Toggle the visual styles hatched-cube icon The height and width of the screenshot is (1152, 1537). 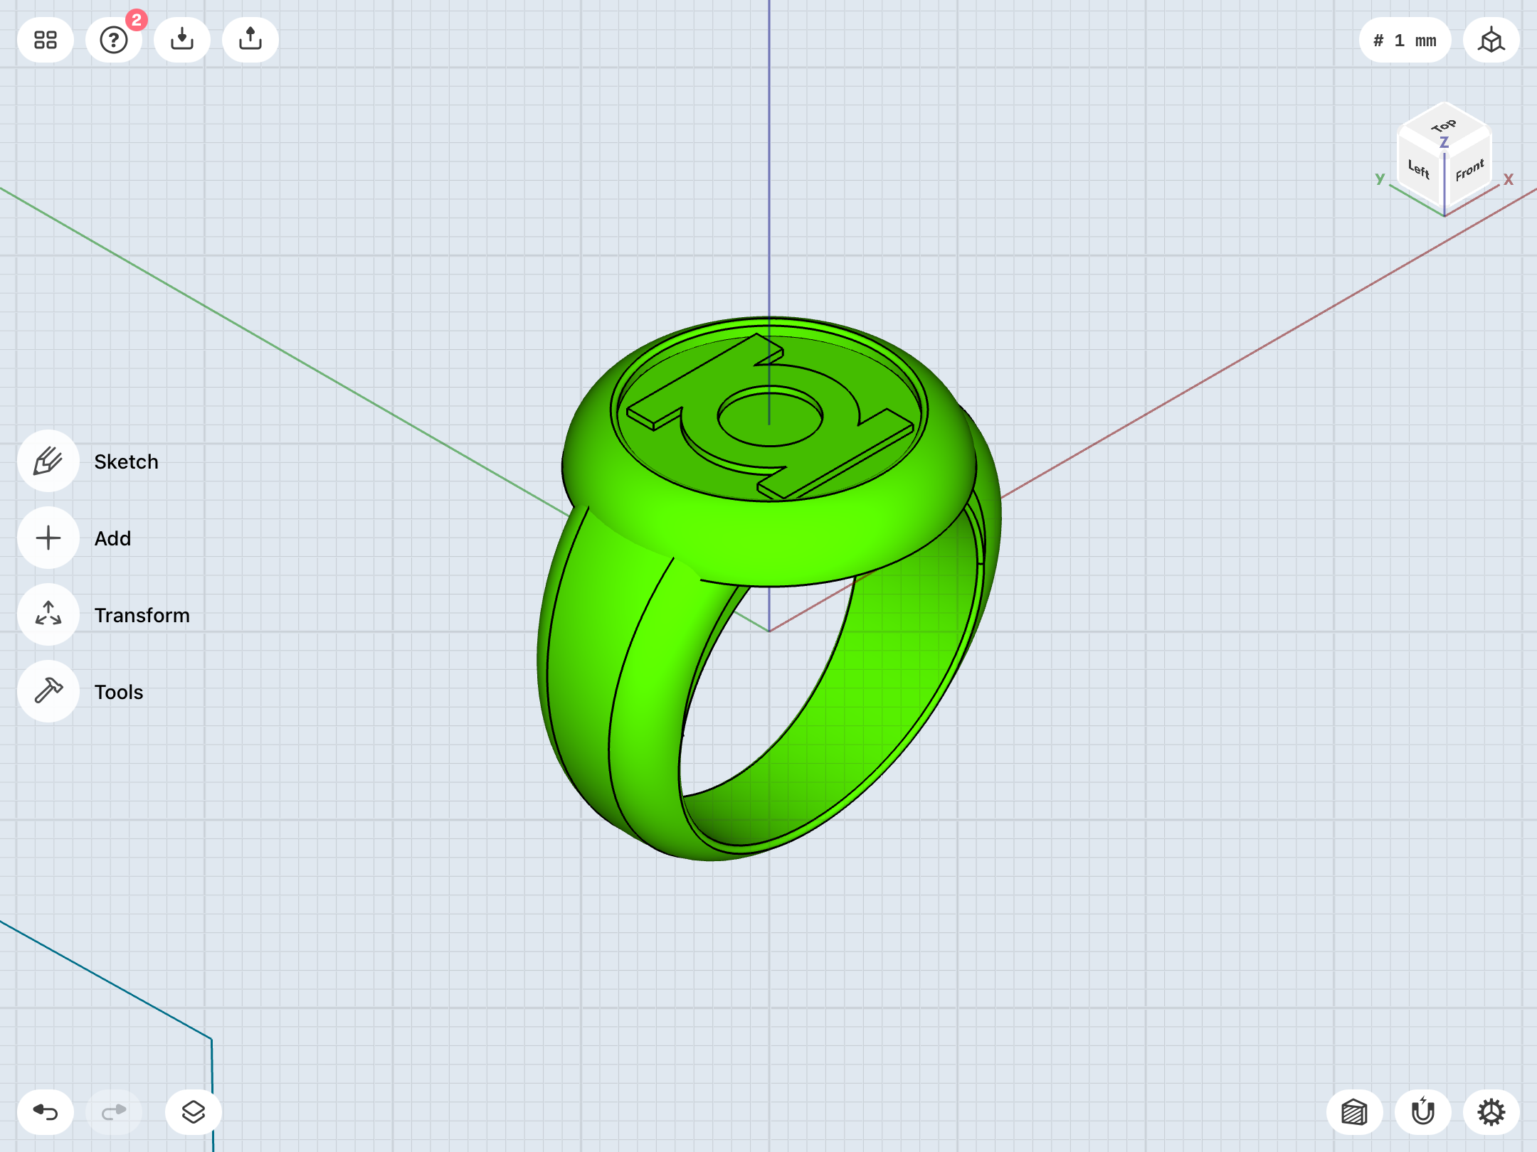click(1355, 1112)
